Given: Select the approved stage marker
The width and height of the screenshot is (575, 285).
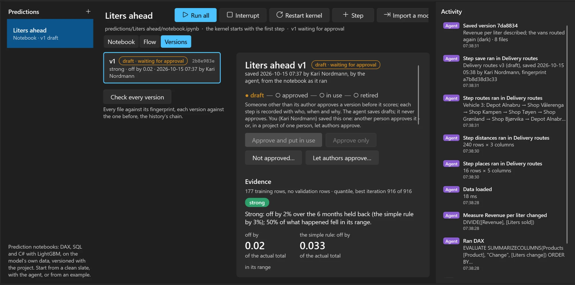Looking at the screenshot, I should 292,95.
